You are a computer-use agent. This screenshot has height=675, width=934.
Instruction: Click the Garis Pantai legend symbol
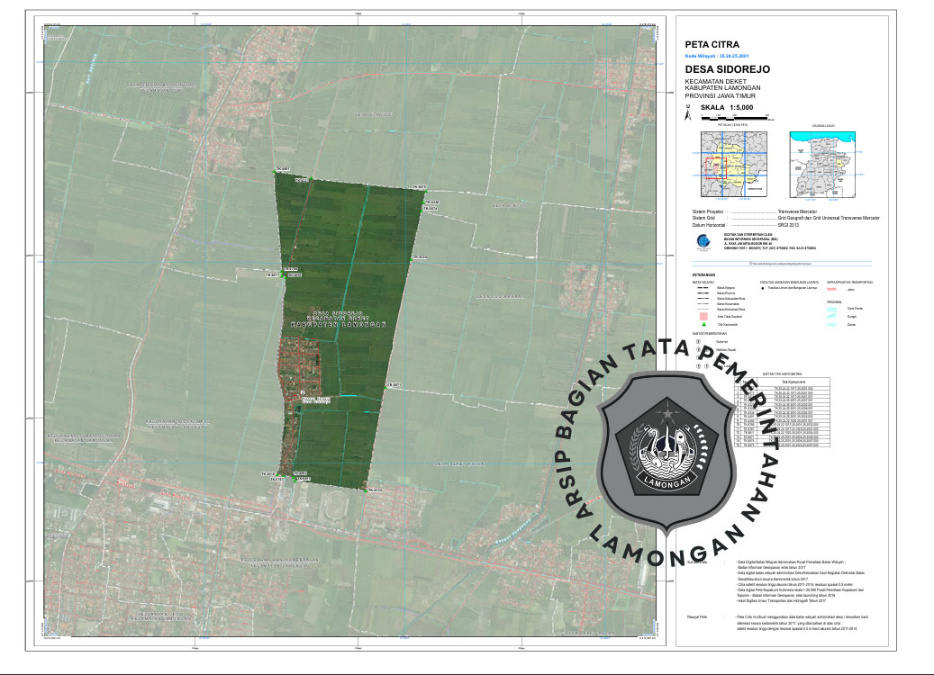tap(831, 307)
